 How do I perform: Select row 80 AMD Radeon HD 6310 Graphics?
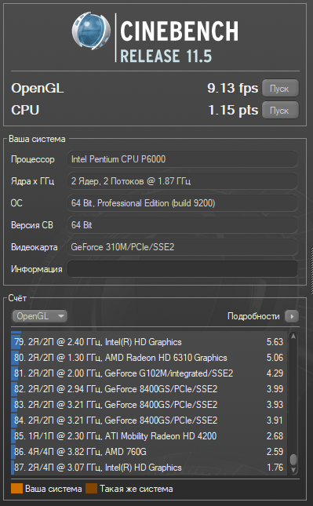(149, 358)
